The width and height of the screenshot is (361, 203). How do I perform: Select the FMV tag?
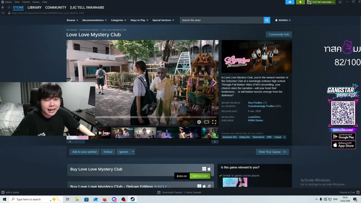269,137
